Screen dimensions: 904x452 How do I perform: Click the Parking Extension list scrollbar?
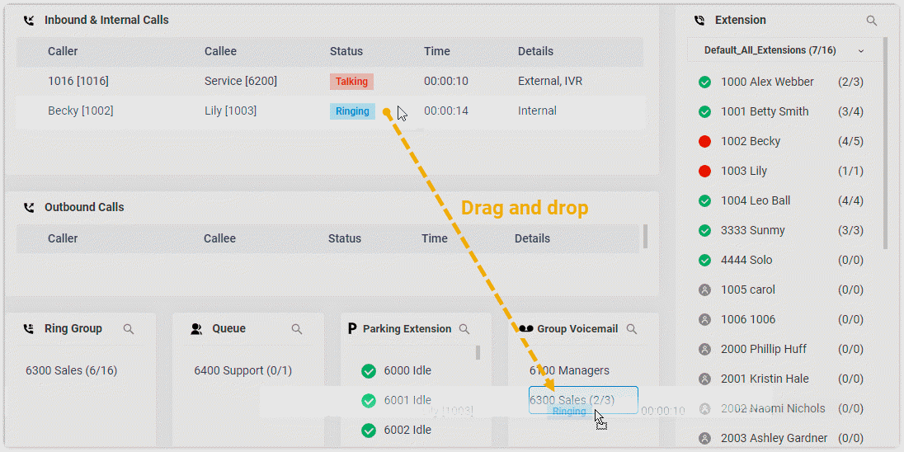click(x=478, y=353)
